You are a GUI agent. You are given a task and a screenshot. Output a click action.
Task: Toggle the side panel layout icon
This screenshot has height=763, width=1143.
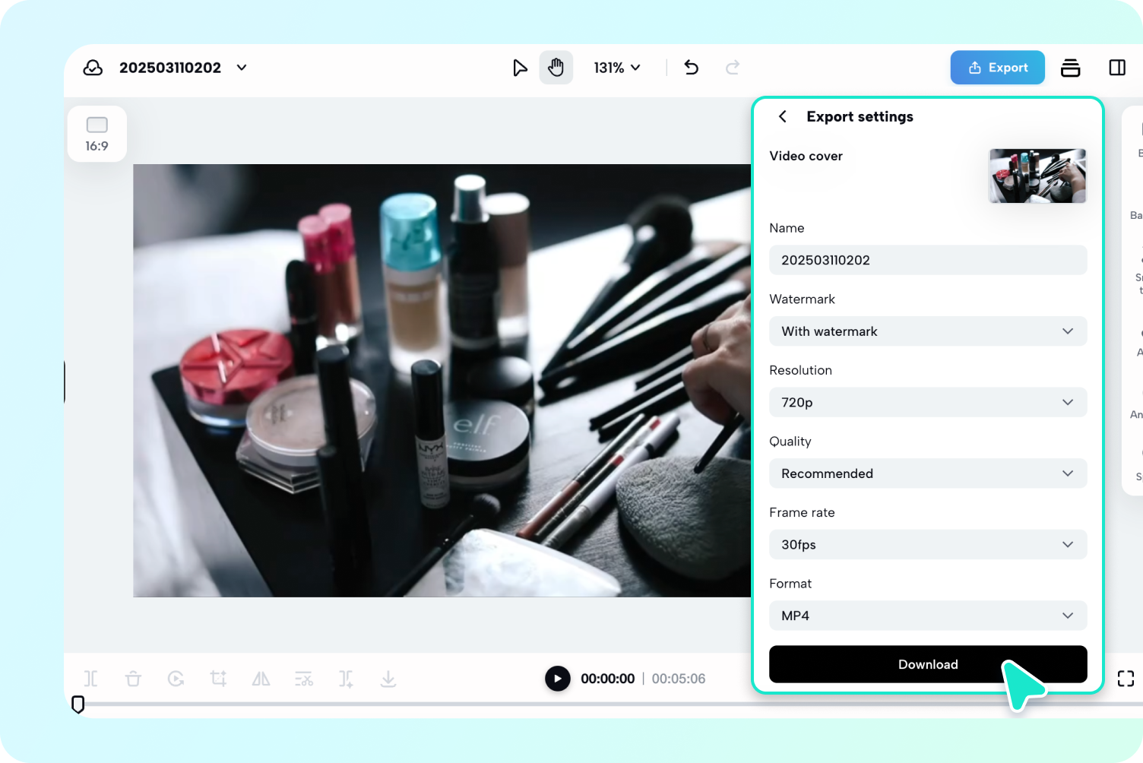point(1117,68)
